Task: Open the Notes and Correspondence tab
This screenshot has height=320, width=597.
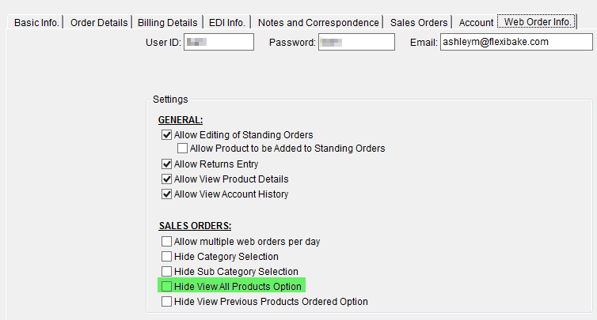Action: click(318, 22)
